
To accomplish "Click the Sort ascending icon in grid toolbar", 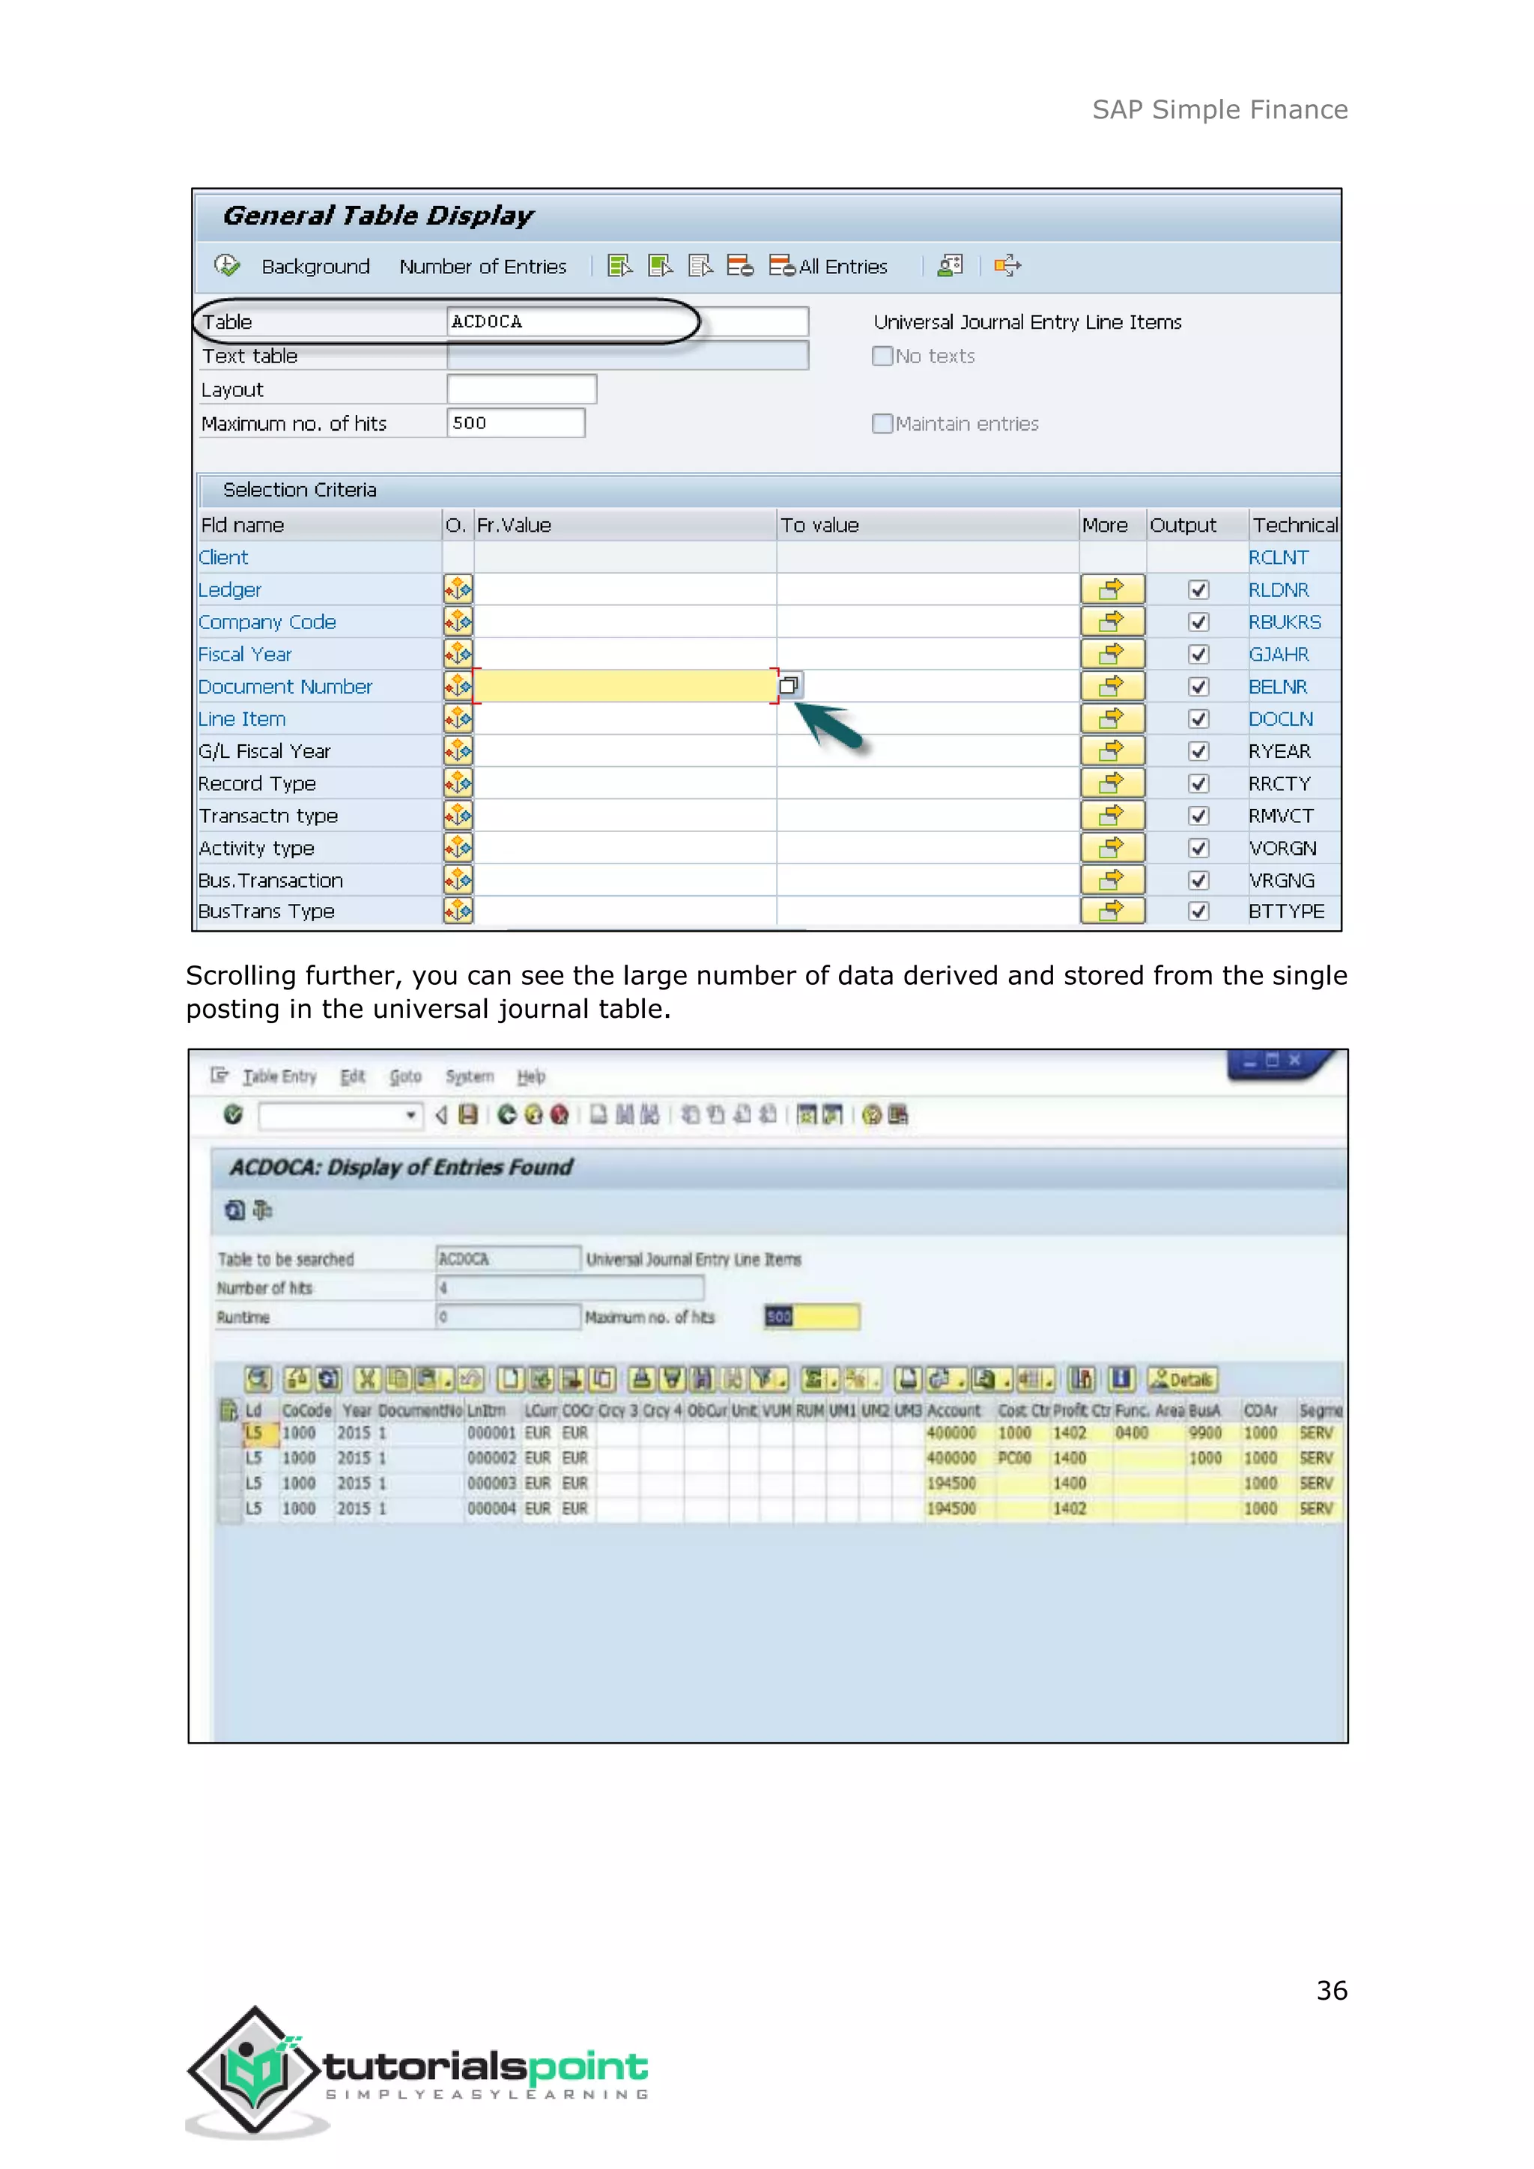I will tap(643, 1380).
